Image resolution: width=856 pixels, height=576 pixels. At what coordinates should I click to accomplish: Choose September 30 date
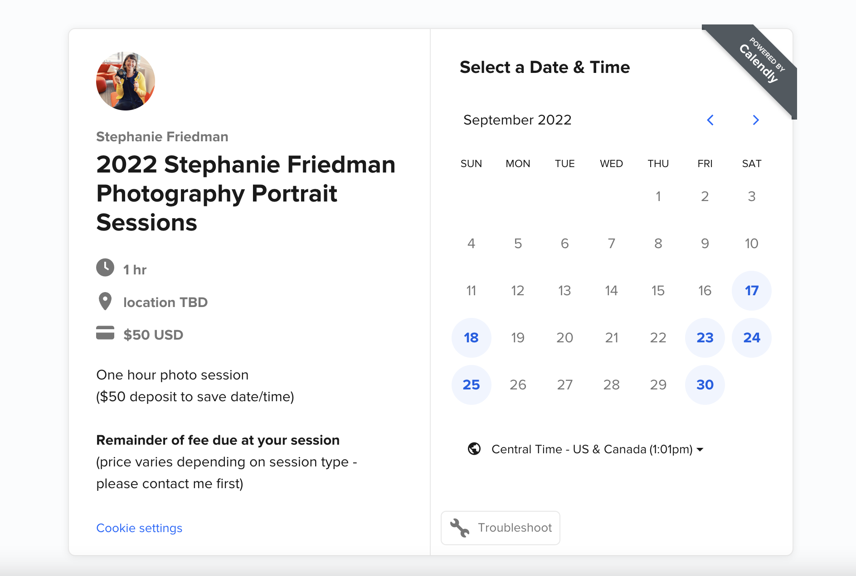coord(705,385)
